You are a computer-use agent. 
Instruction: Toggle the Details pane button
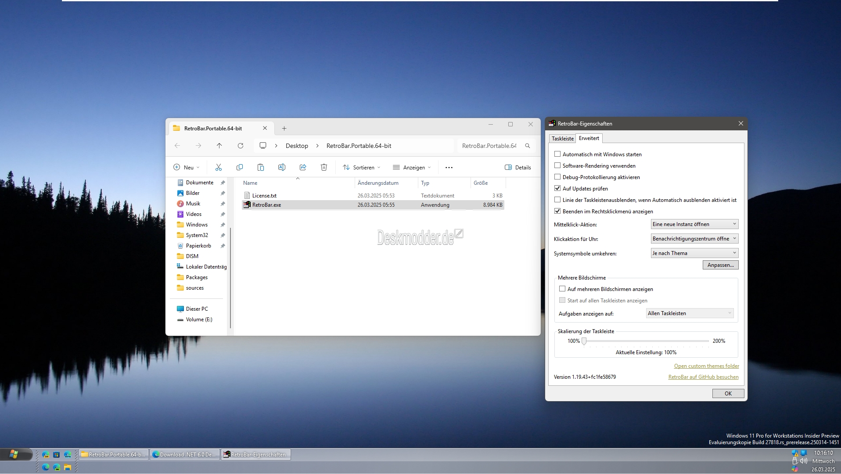coord(518,167)
